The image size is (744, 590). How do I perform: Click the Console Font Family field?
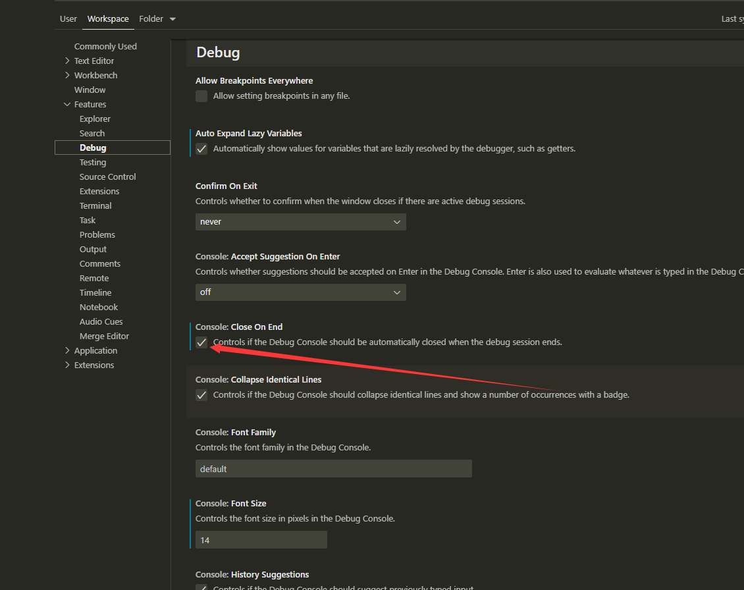[x=334, y=468]
